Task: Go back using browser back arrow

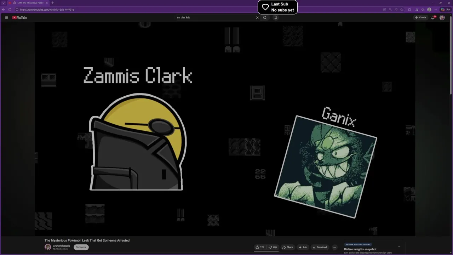Action: pos(4,10)
